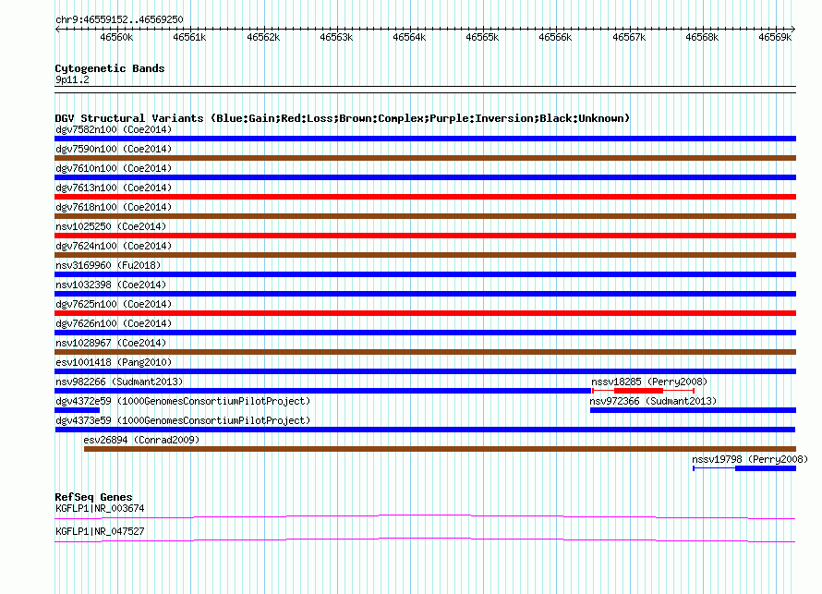The width and height of the screenshot is (822, 594).
Task: Click the DGV Structural Variants track title
Action: tap(342, 118)
